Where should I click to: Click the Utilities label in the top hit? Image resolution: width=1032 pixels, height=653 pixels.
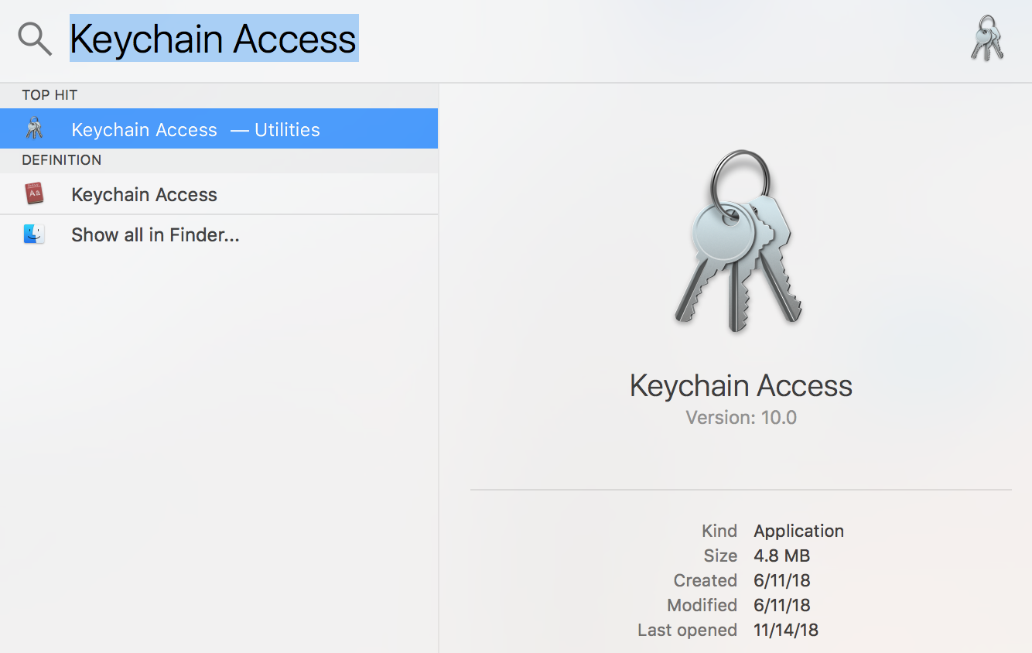[287, 129]
